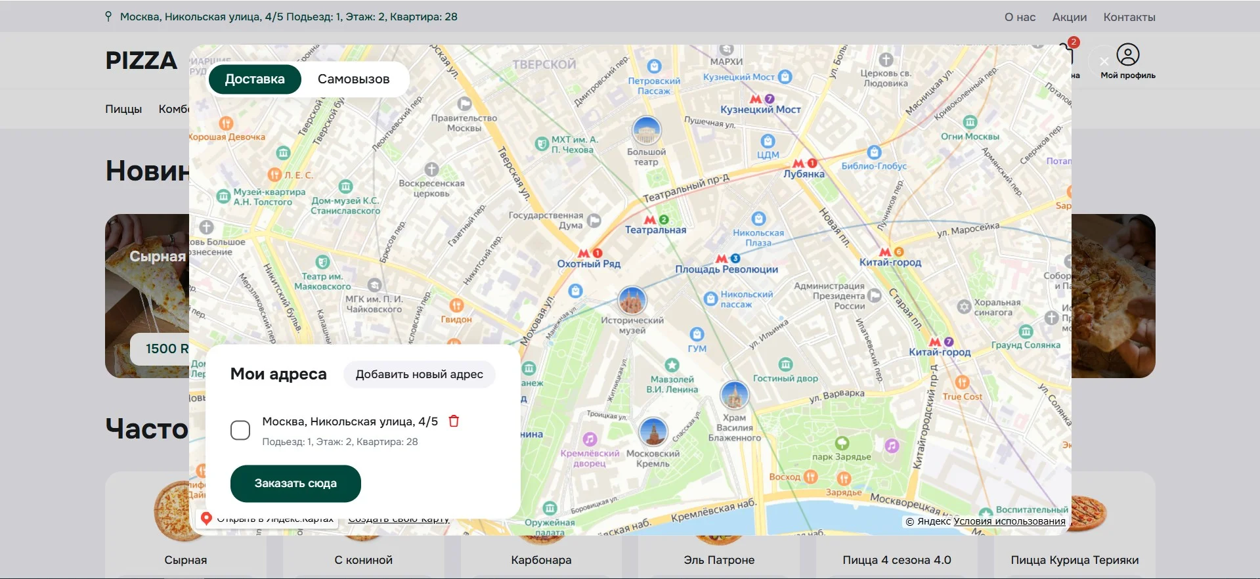Click the Никольский пассаж marker
The width and height of the screenshot is (1260, 579).
[x=710, y=299]
